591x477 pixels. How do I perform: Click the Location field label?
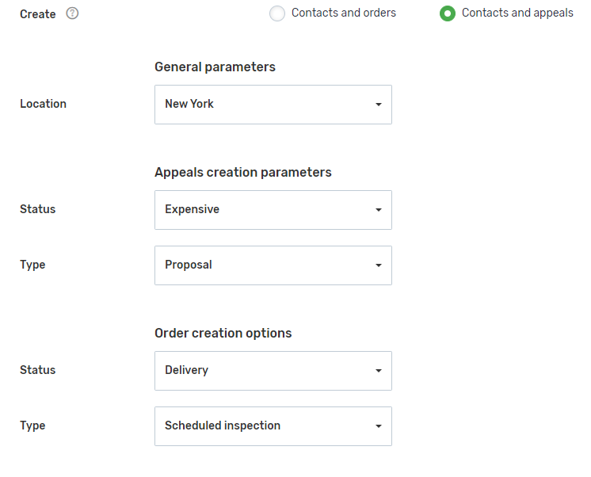coord(43,104)
